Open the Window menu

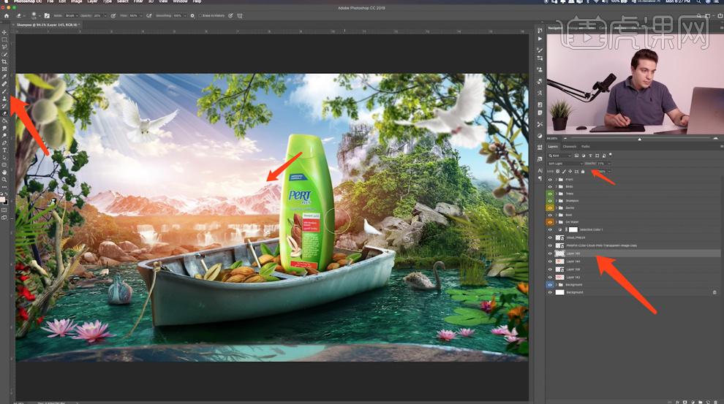pyautogui.click(x=180, y=1)
